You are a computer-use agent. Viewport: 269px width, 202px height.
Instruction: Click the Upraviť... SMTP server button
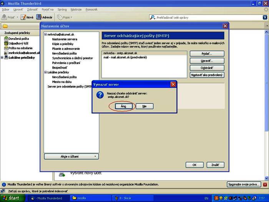(207, 61)
